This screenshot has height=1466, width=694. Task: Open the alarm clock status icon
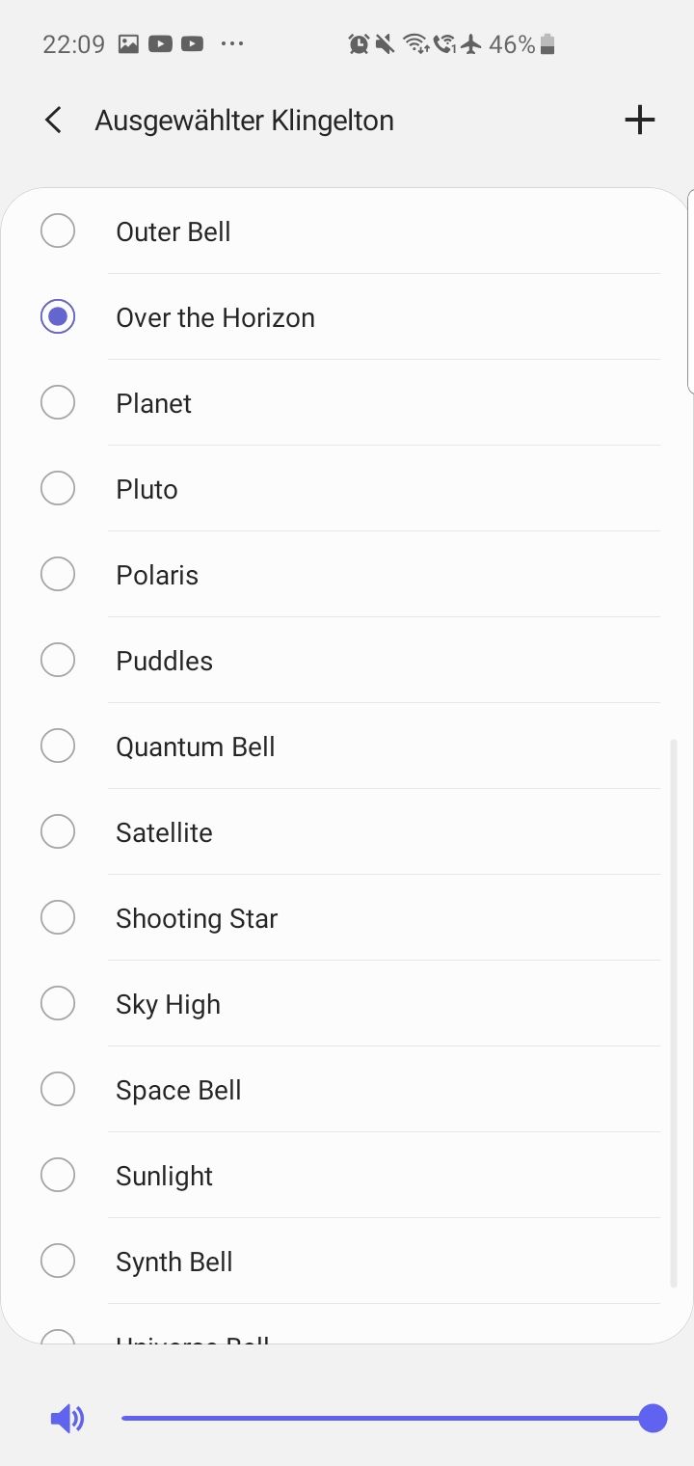(359, 44)
